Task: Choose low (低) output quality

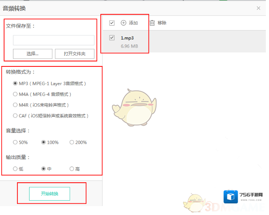Action: (15, 169)
